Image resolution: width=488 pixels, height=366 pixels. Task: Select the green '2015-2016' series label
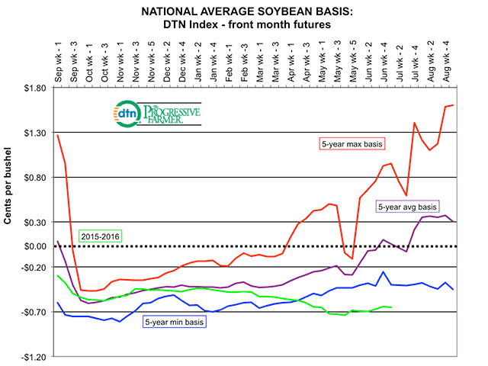[x=100, y=236]
